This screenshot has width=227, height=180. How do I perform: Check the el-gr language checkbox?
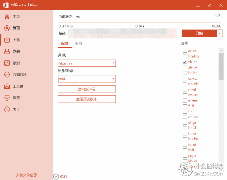pyautogui.click(x=185, y=123)
